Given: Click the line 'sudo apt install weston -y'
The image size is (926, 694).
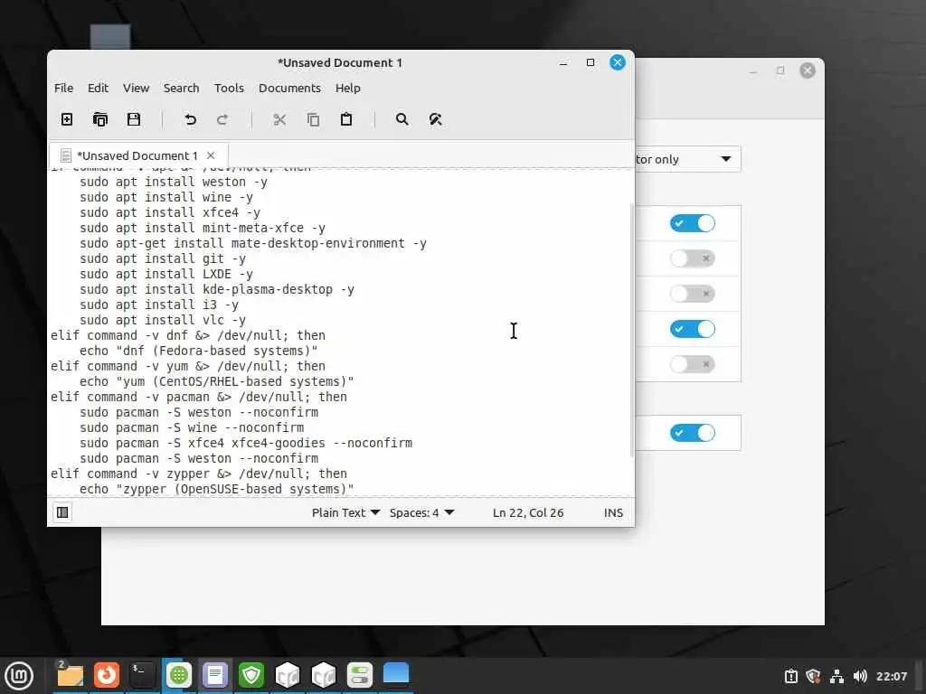Looking at the screenshot, I should pyautogui.click(x=174, y=182).
